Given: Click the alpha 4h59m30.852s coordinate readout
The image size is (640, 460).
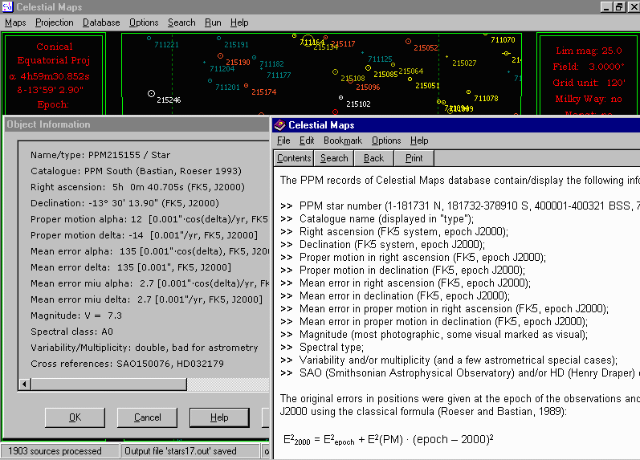Looking at the screenshot, I should pyautogui.click(x=50, y=76).
